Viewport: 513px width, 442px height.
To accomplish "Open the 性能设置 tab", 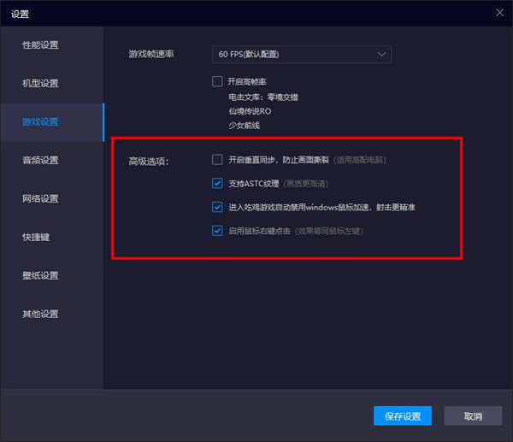I will click(x=41, y=44).
